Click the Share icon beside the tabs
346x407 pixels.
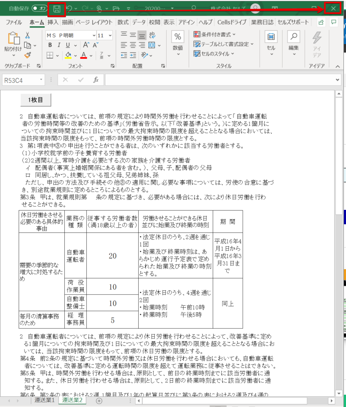pos(321,22)
